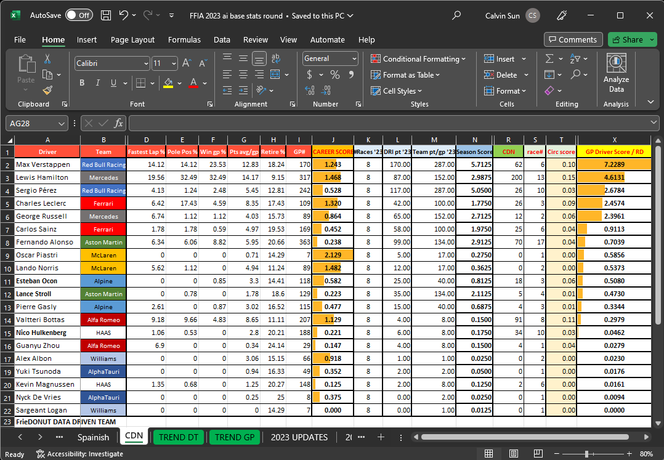664x460 pixels.
Task: Click the Clear eraser icon
Action: click(x=549, y=91)
